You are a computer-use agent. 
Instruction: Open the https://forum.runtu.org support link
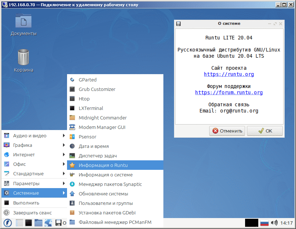click(229, 92)
